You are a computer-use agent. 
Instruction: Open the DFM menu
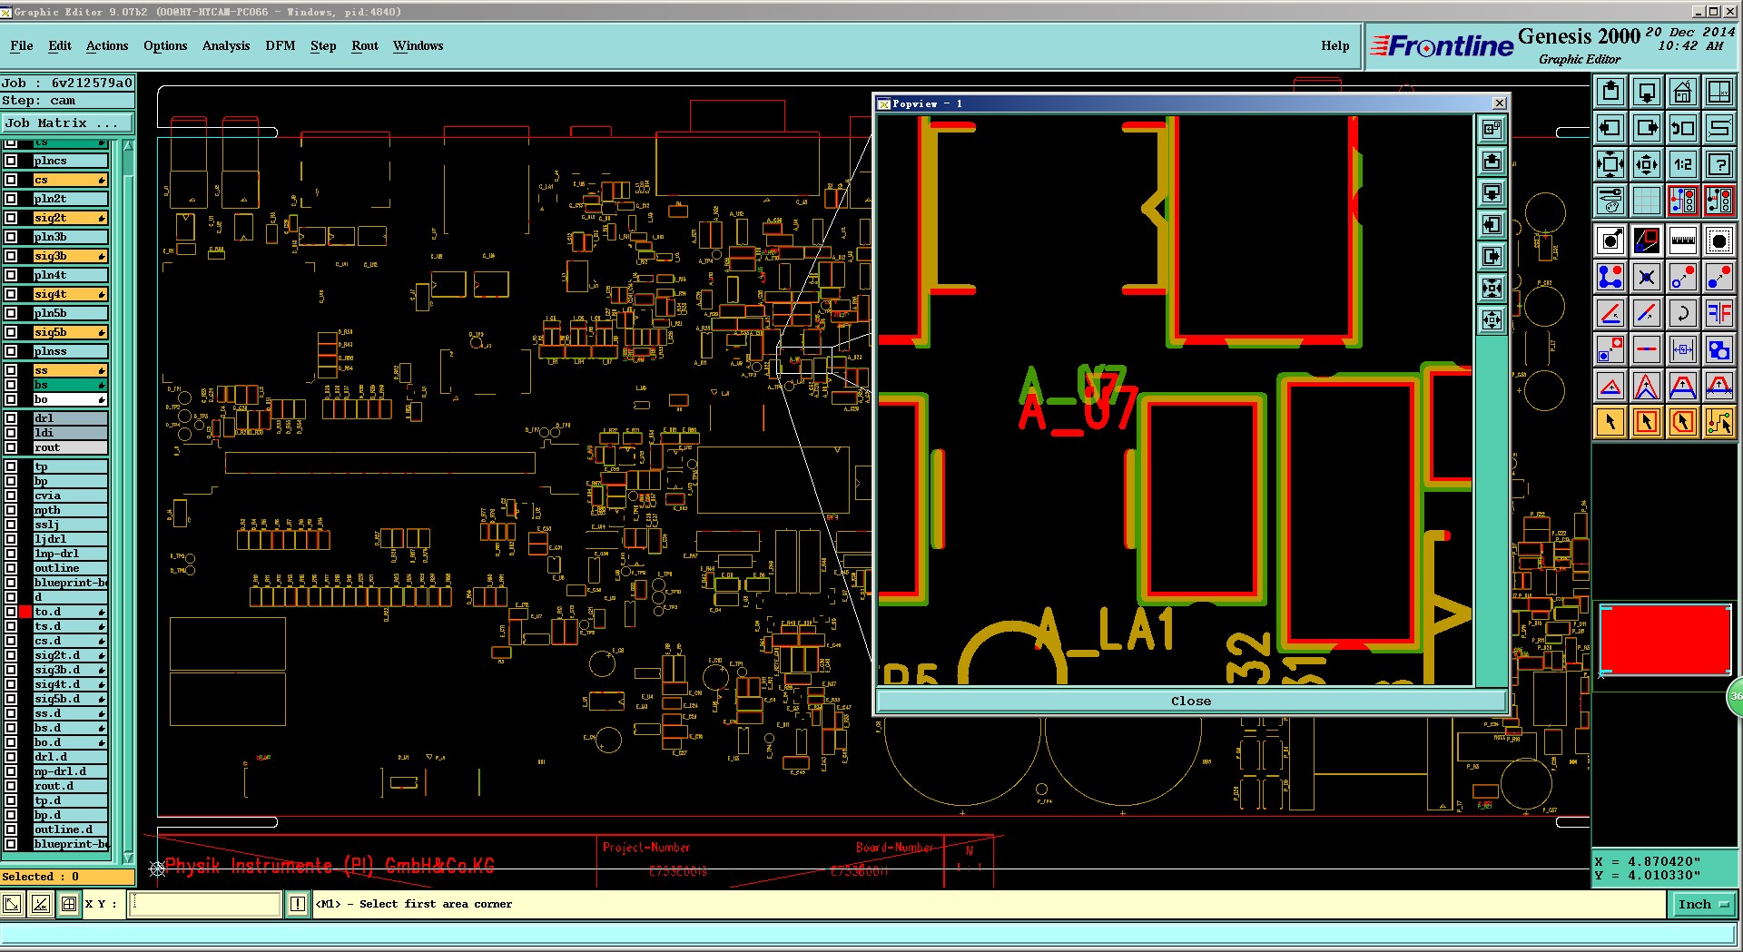click(x=281, y=45)
